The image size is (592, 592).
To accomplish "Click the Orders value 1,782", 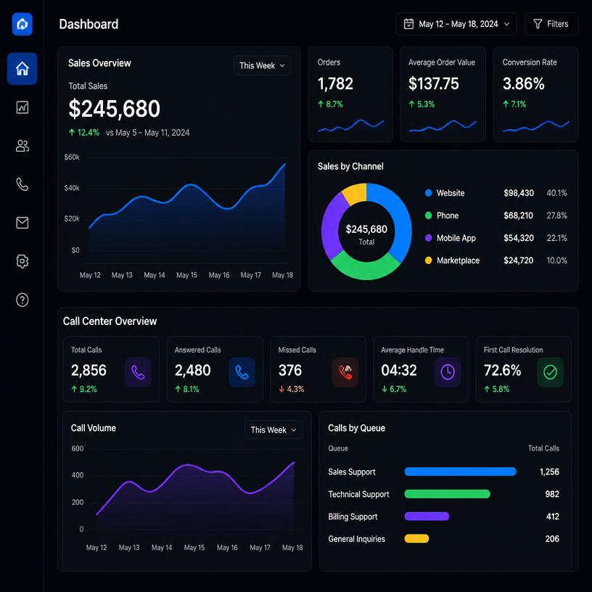I will [335, 84].
